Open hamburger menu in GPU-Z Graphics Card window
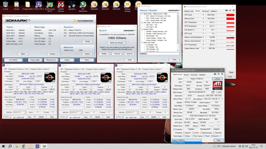Viewport: 266px width, 149px height. click(222, 74)
